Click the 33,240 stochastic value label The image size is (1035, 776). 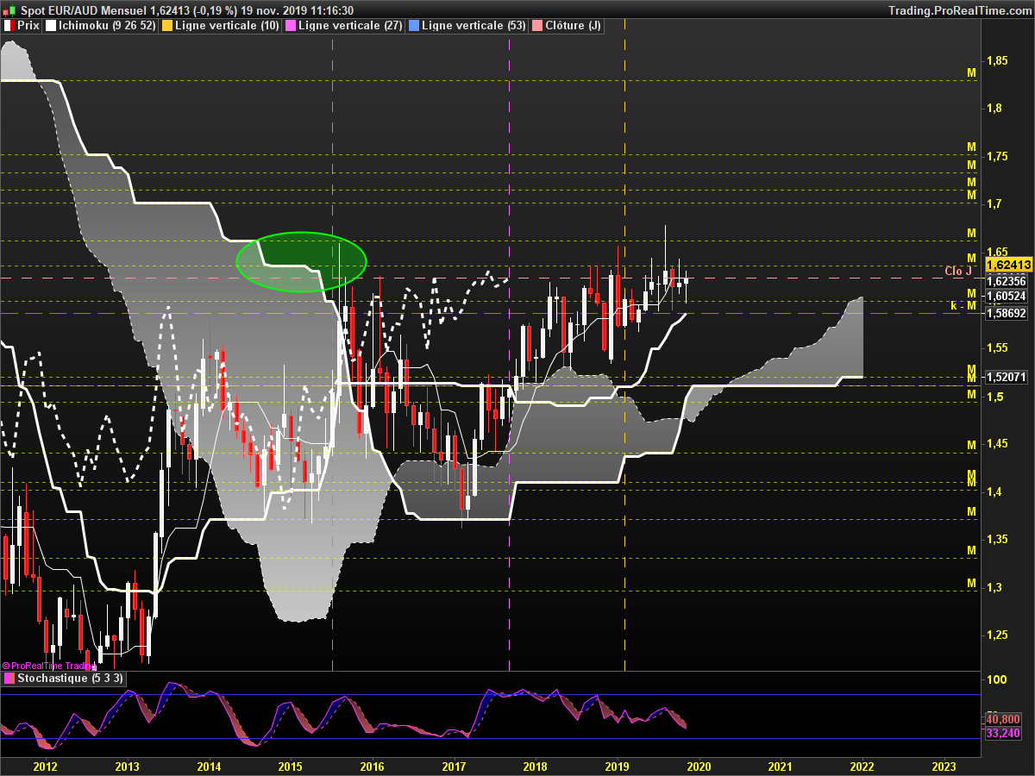pyautogui.click(x=1004, y=733)
